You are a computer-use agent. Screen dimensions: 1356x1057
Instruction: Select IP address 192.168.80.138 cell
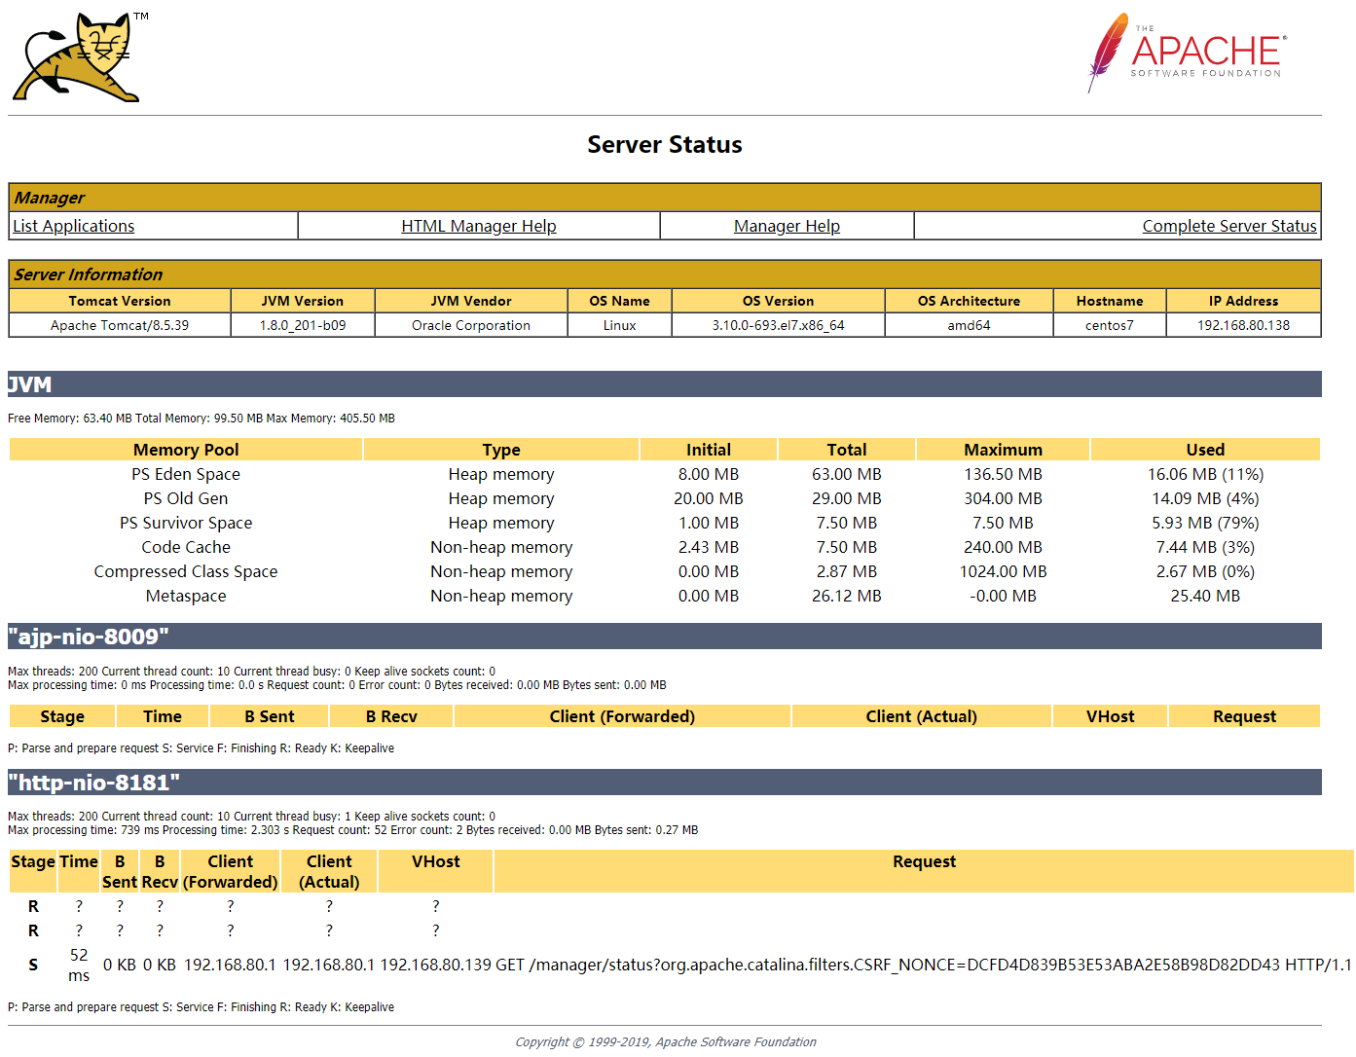[x=1243, y=325]
